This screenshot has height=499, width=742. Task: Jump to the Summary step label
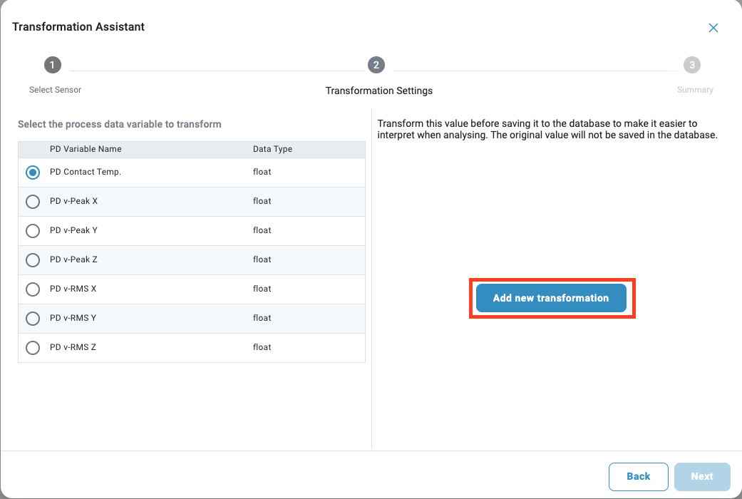pos(694,90)
